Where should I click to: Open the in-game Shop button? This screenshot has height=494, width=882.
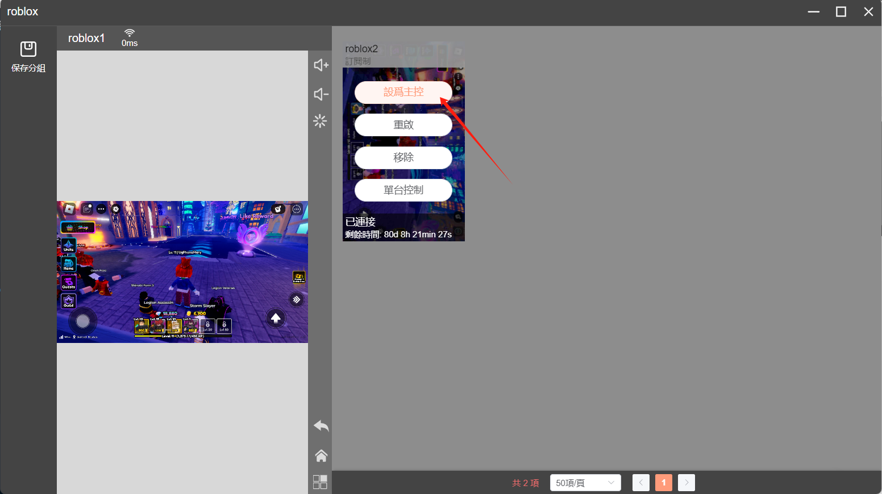[x=78, y=227]
